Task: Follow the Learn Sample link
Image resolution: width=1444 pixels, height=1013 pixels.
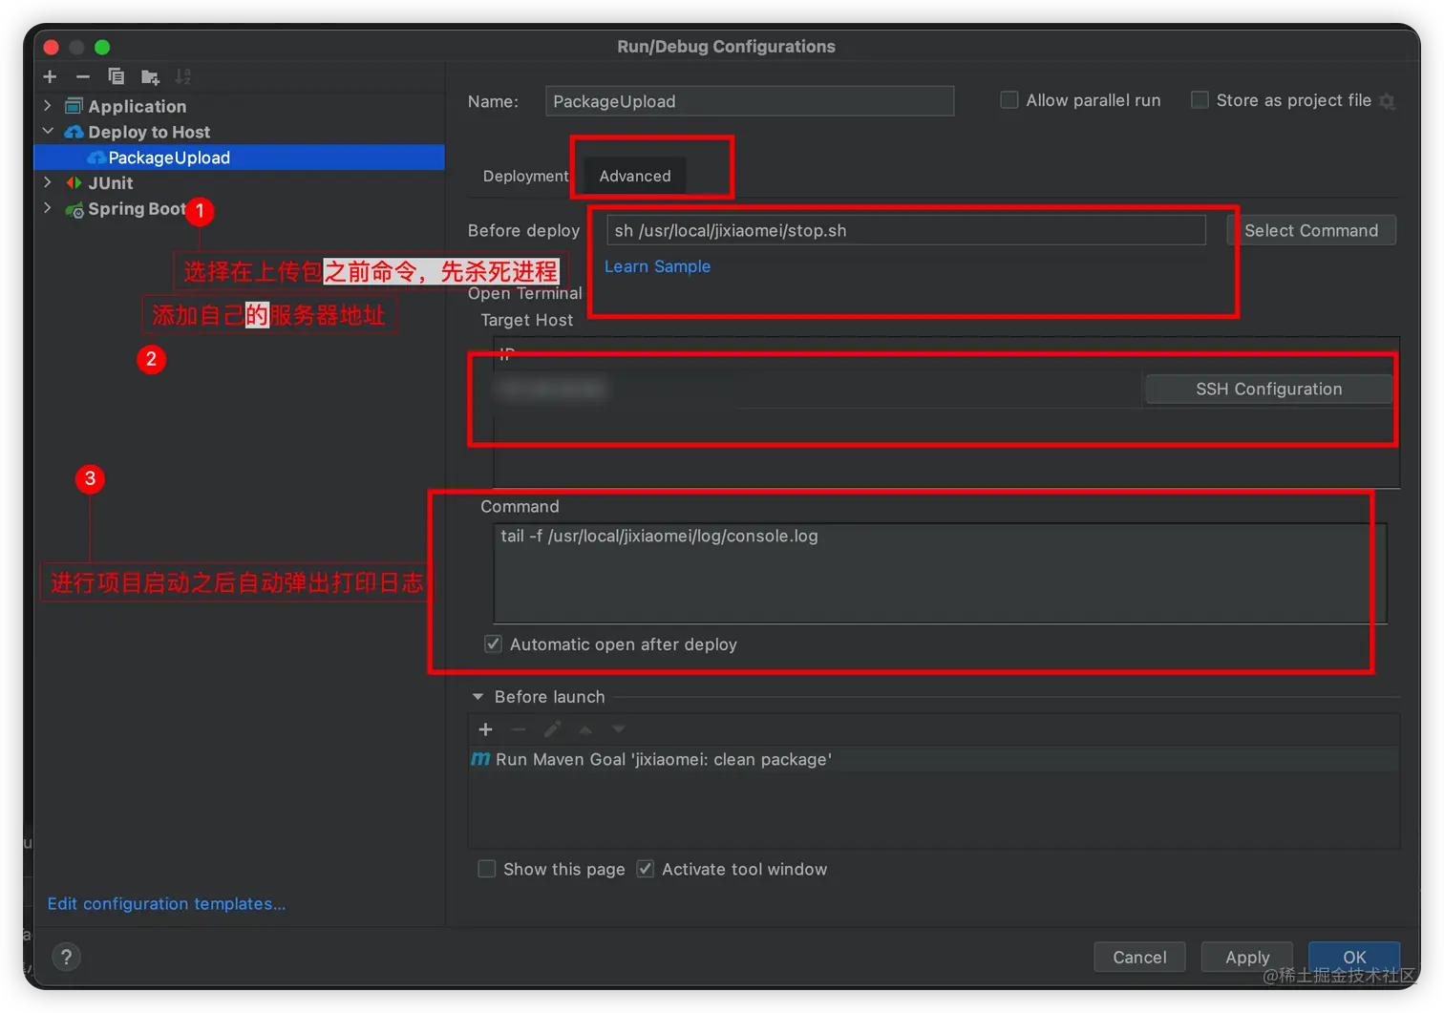Action: pos(657,266)
